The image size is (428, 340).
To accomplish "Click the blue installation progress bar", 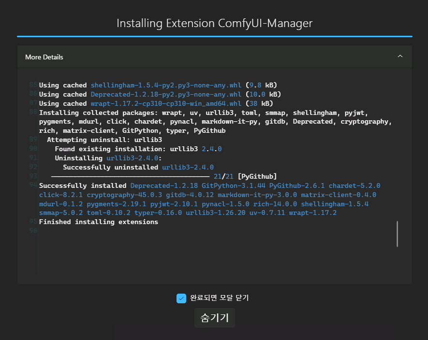I will tap(214, 36).
